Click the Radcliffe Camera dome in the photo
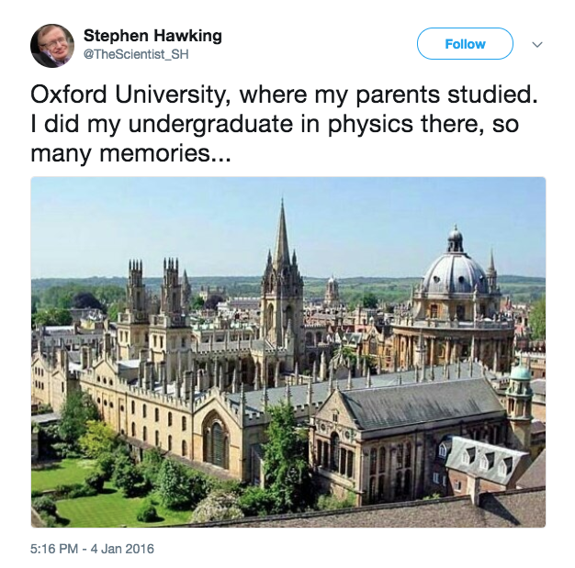This screenshot has width=575, height=568. [x=455, y=273]
